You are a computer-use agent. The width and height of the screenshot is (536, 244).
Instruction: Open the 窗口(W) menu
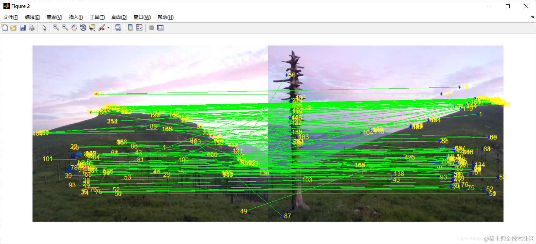click(x=142, y=17)
